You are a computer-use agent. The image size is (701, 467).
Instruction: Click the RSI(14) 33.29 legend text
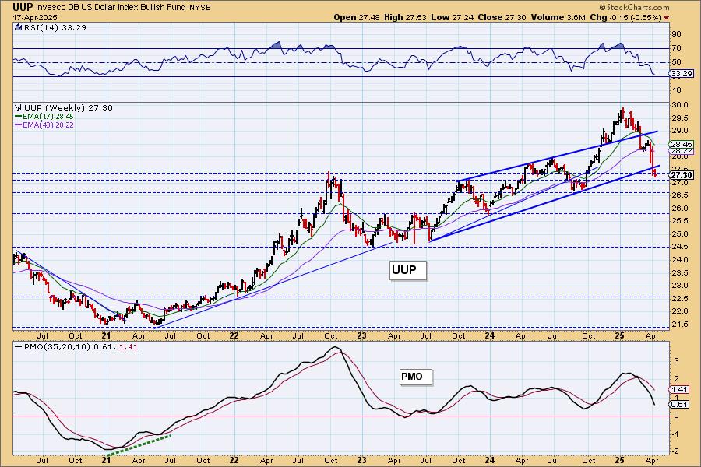click(x=55, y=27)
